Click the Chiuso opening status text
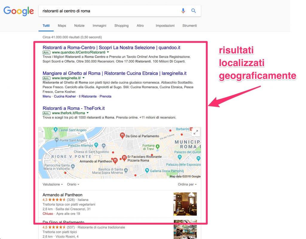This screenshot has width=306, height=239. 48,214
